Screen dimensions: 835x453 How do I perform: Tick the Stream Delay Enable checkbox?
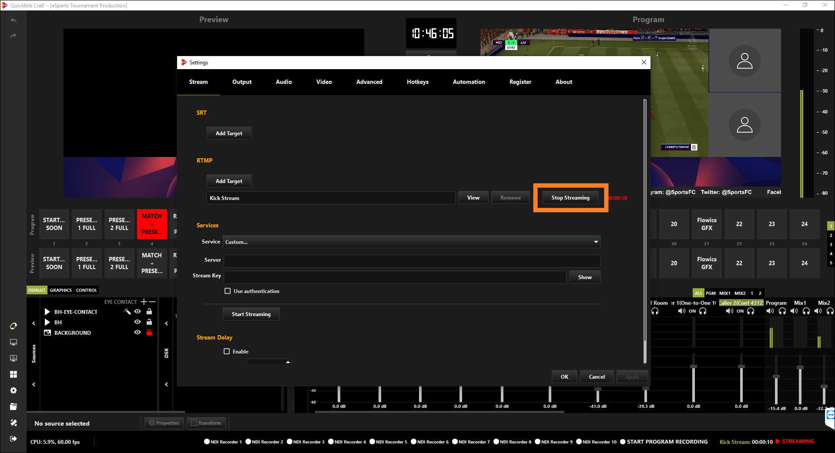coord(227,351)
